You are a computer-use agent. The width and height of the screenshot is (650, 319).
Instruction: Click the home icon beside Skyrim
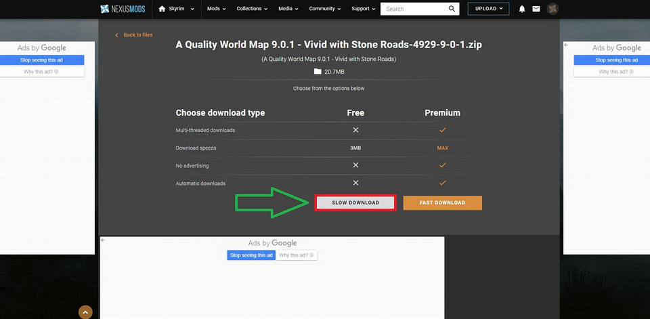pos(162,9)
